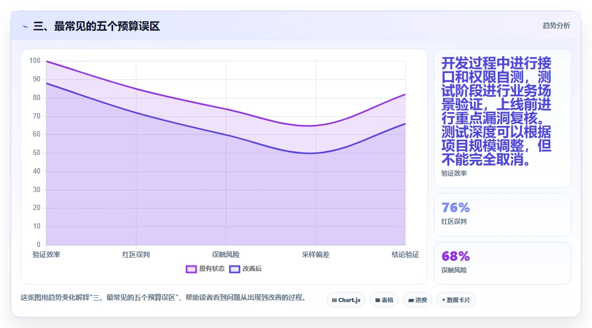
Task: Click the 原有状态 line point at 采样偏差
Action: point(316,125)
